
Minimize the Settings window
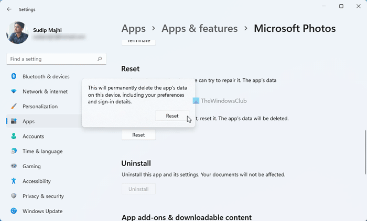point(324,6)
